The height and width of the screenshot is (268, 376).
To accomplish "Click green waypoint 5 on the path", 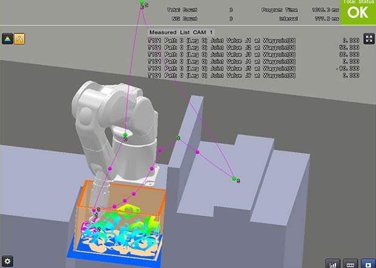I will tap(234, 178).
